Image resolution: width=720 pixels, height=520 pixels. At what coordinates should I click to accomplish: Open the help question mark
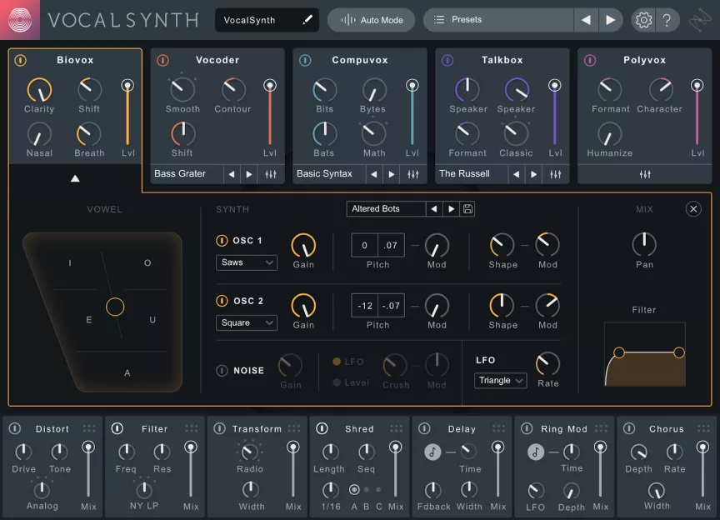[667, 20]
